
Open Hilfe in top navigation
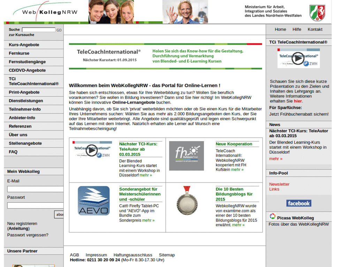pyautogui.click(x=297, y=29)
